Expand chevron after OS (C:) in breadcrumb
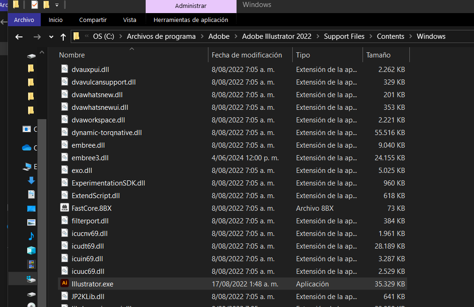 (x=121, y=36)
